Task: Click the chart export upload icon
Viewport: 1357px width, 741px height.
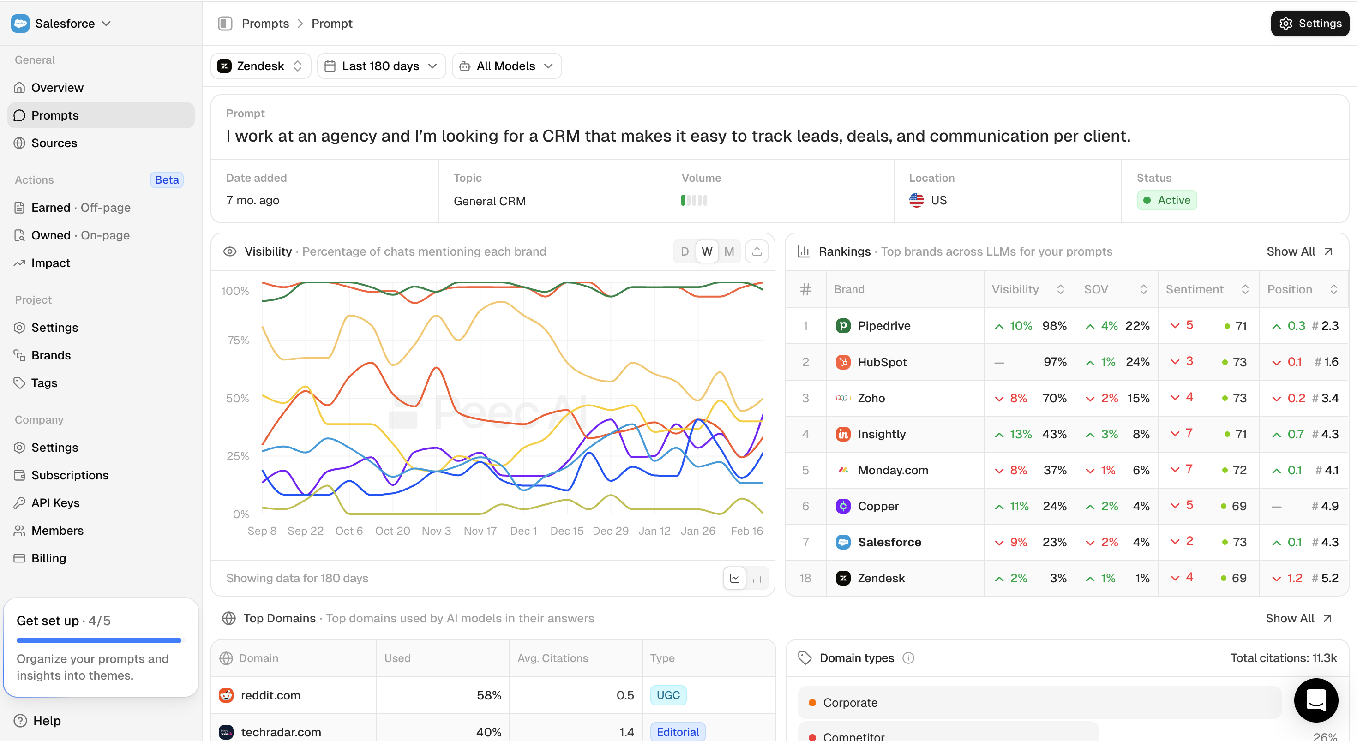Action: pyautogui.click(x=757, y=251)
